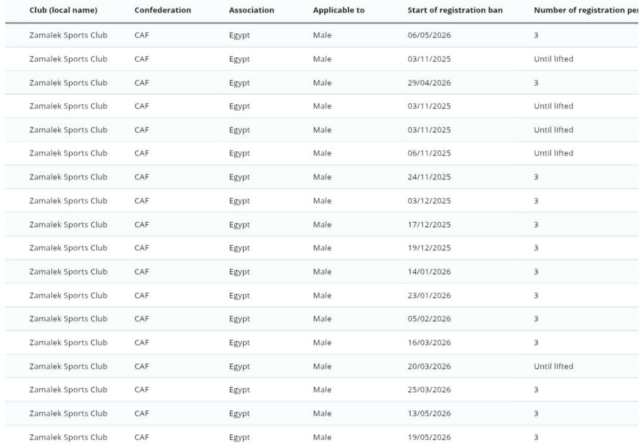The height and width of the screenshot is (445, 643).
Task: Click the Association column header
Action: pyautogui.click(x=251, y=10)
